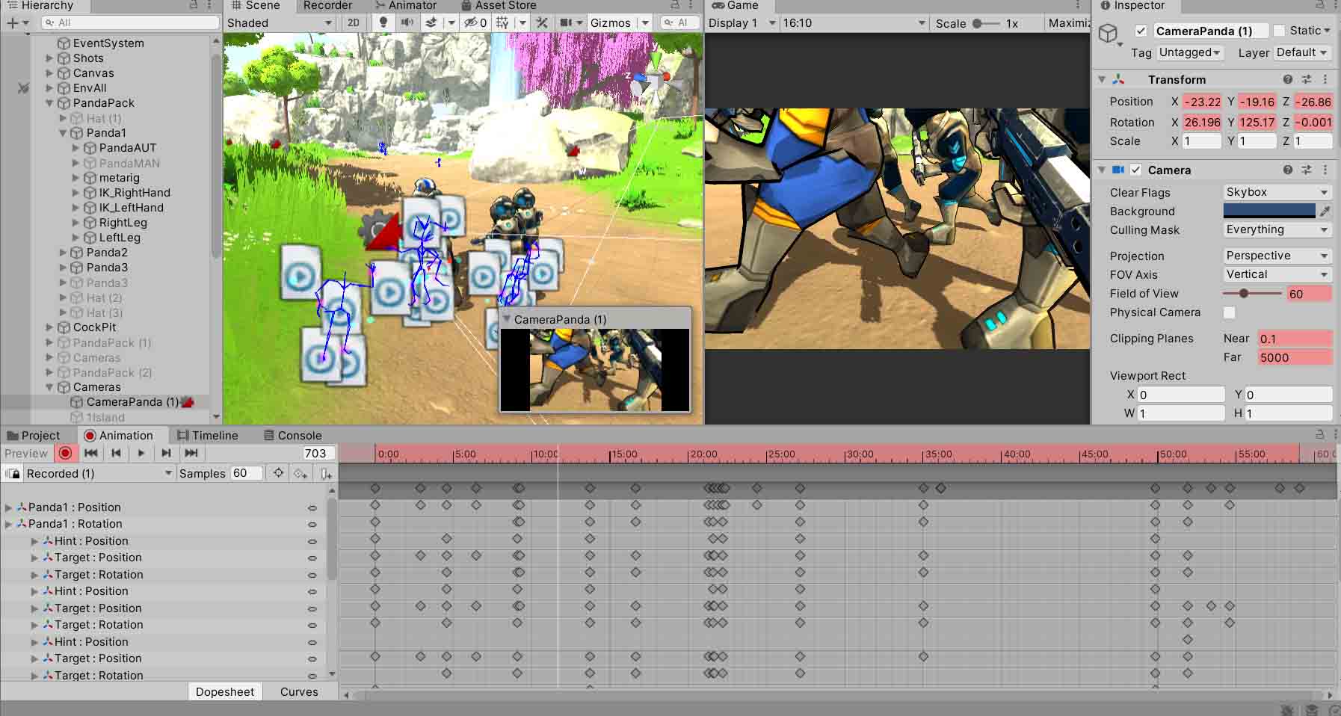
Task: Click the Add Keyframe icon
Action: pyautogui.click(x=300, y=474)
